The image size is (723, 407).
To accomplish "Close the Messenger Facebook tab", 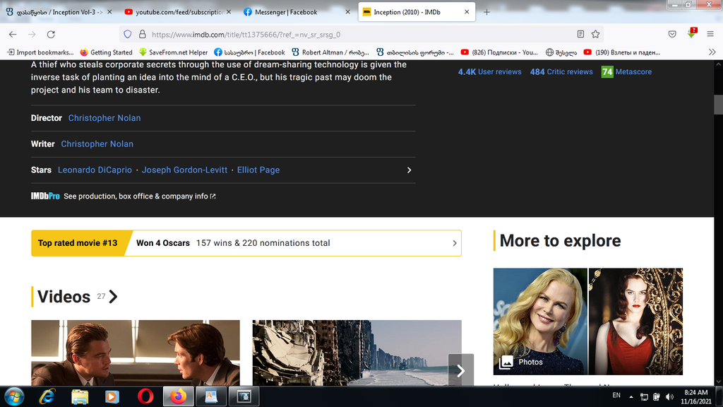I will pyautogui.click(x=347, y=12).
